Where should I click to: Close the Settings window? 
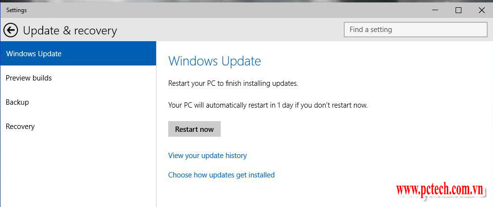(481, 10)
